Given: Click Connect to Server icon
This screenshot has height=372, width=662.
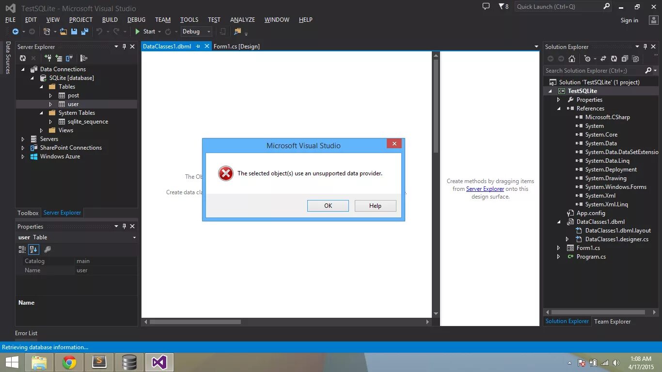Looking at the screenshot, I should pyautogui.click(x=59, y=58).
